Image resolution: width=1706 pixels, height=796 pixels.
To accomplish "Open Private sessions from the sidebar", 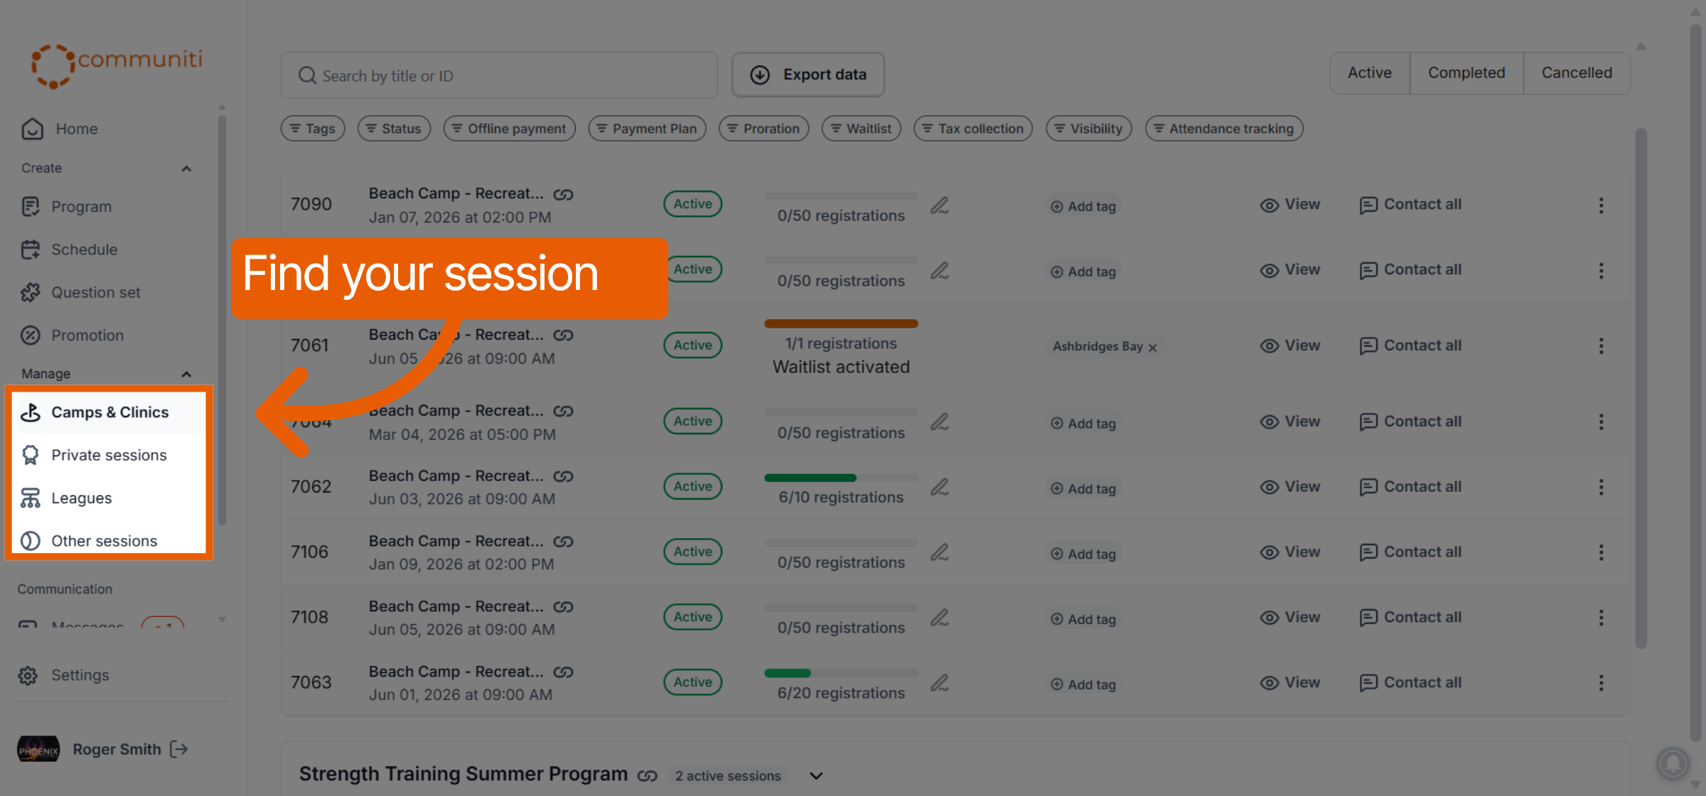I will pos(109,455).
